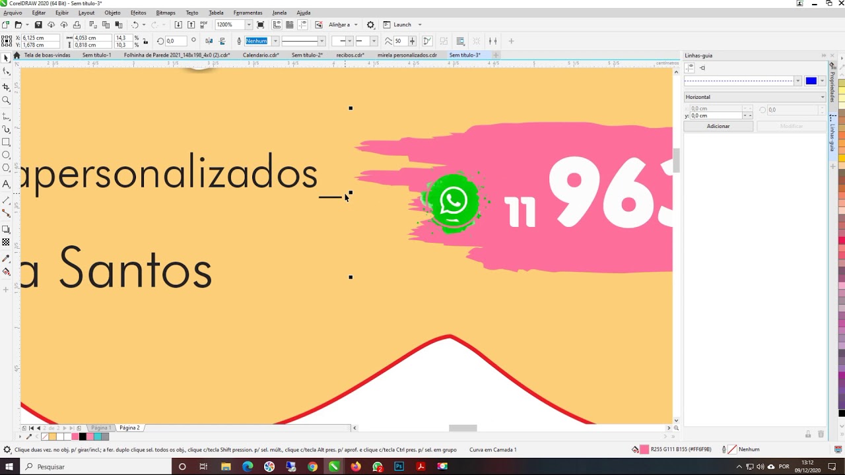Click the Full-screen preview icon

coord(261,24)
